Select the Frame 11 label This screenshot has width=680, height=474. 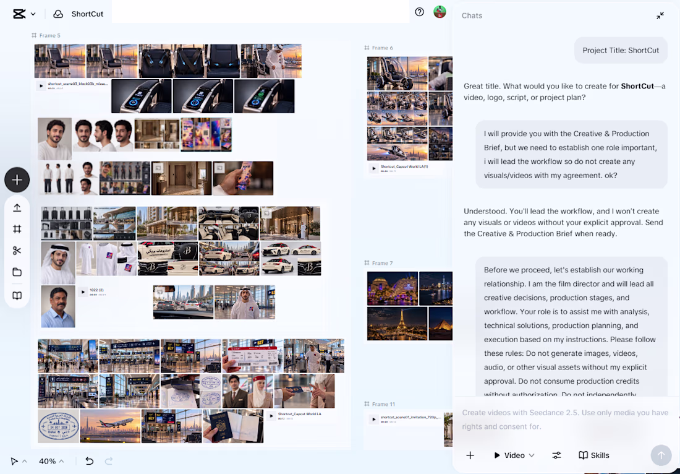[380, 404]
